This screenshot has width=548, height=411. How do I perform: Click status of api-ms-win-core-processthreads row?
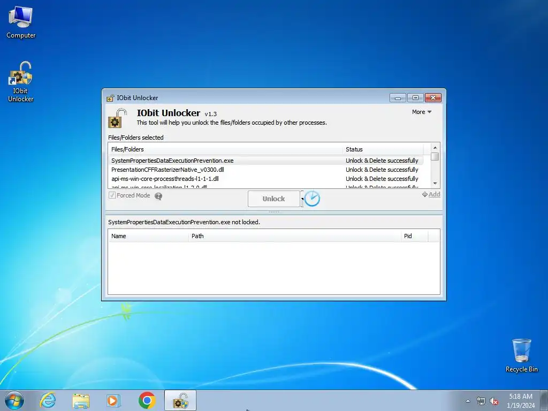(382, 179)
